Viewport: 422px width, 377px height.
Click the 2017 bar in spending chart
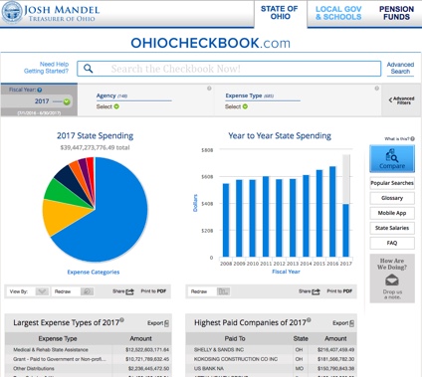[x=345, y=231]
